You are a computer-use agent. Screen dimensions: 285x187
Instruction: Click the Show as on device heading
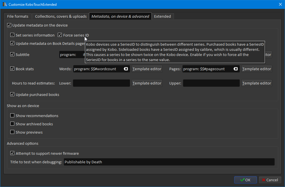pyautogui.click(x=23, y=106)
